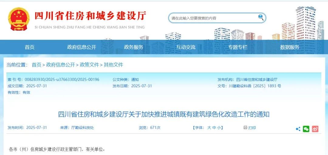The image size is (328, 155).
Task: Click 首页 in the breadcrumb trail
Action: click(36, 65)
